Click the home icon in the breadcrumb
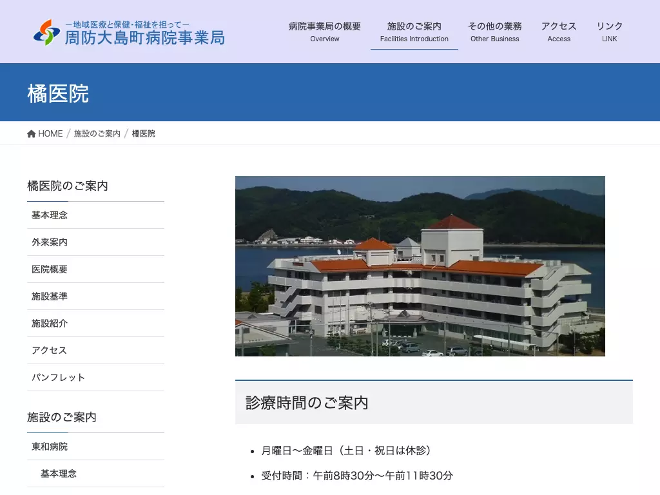 tap(31, 134)
